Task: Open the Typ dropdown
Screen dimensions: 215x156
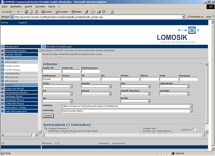Action: click(x=58, y=101)
